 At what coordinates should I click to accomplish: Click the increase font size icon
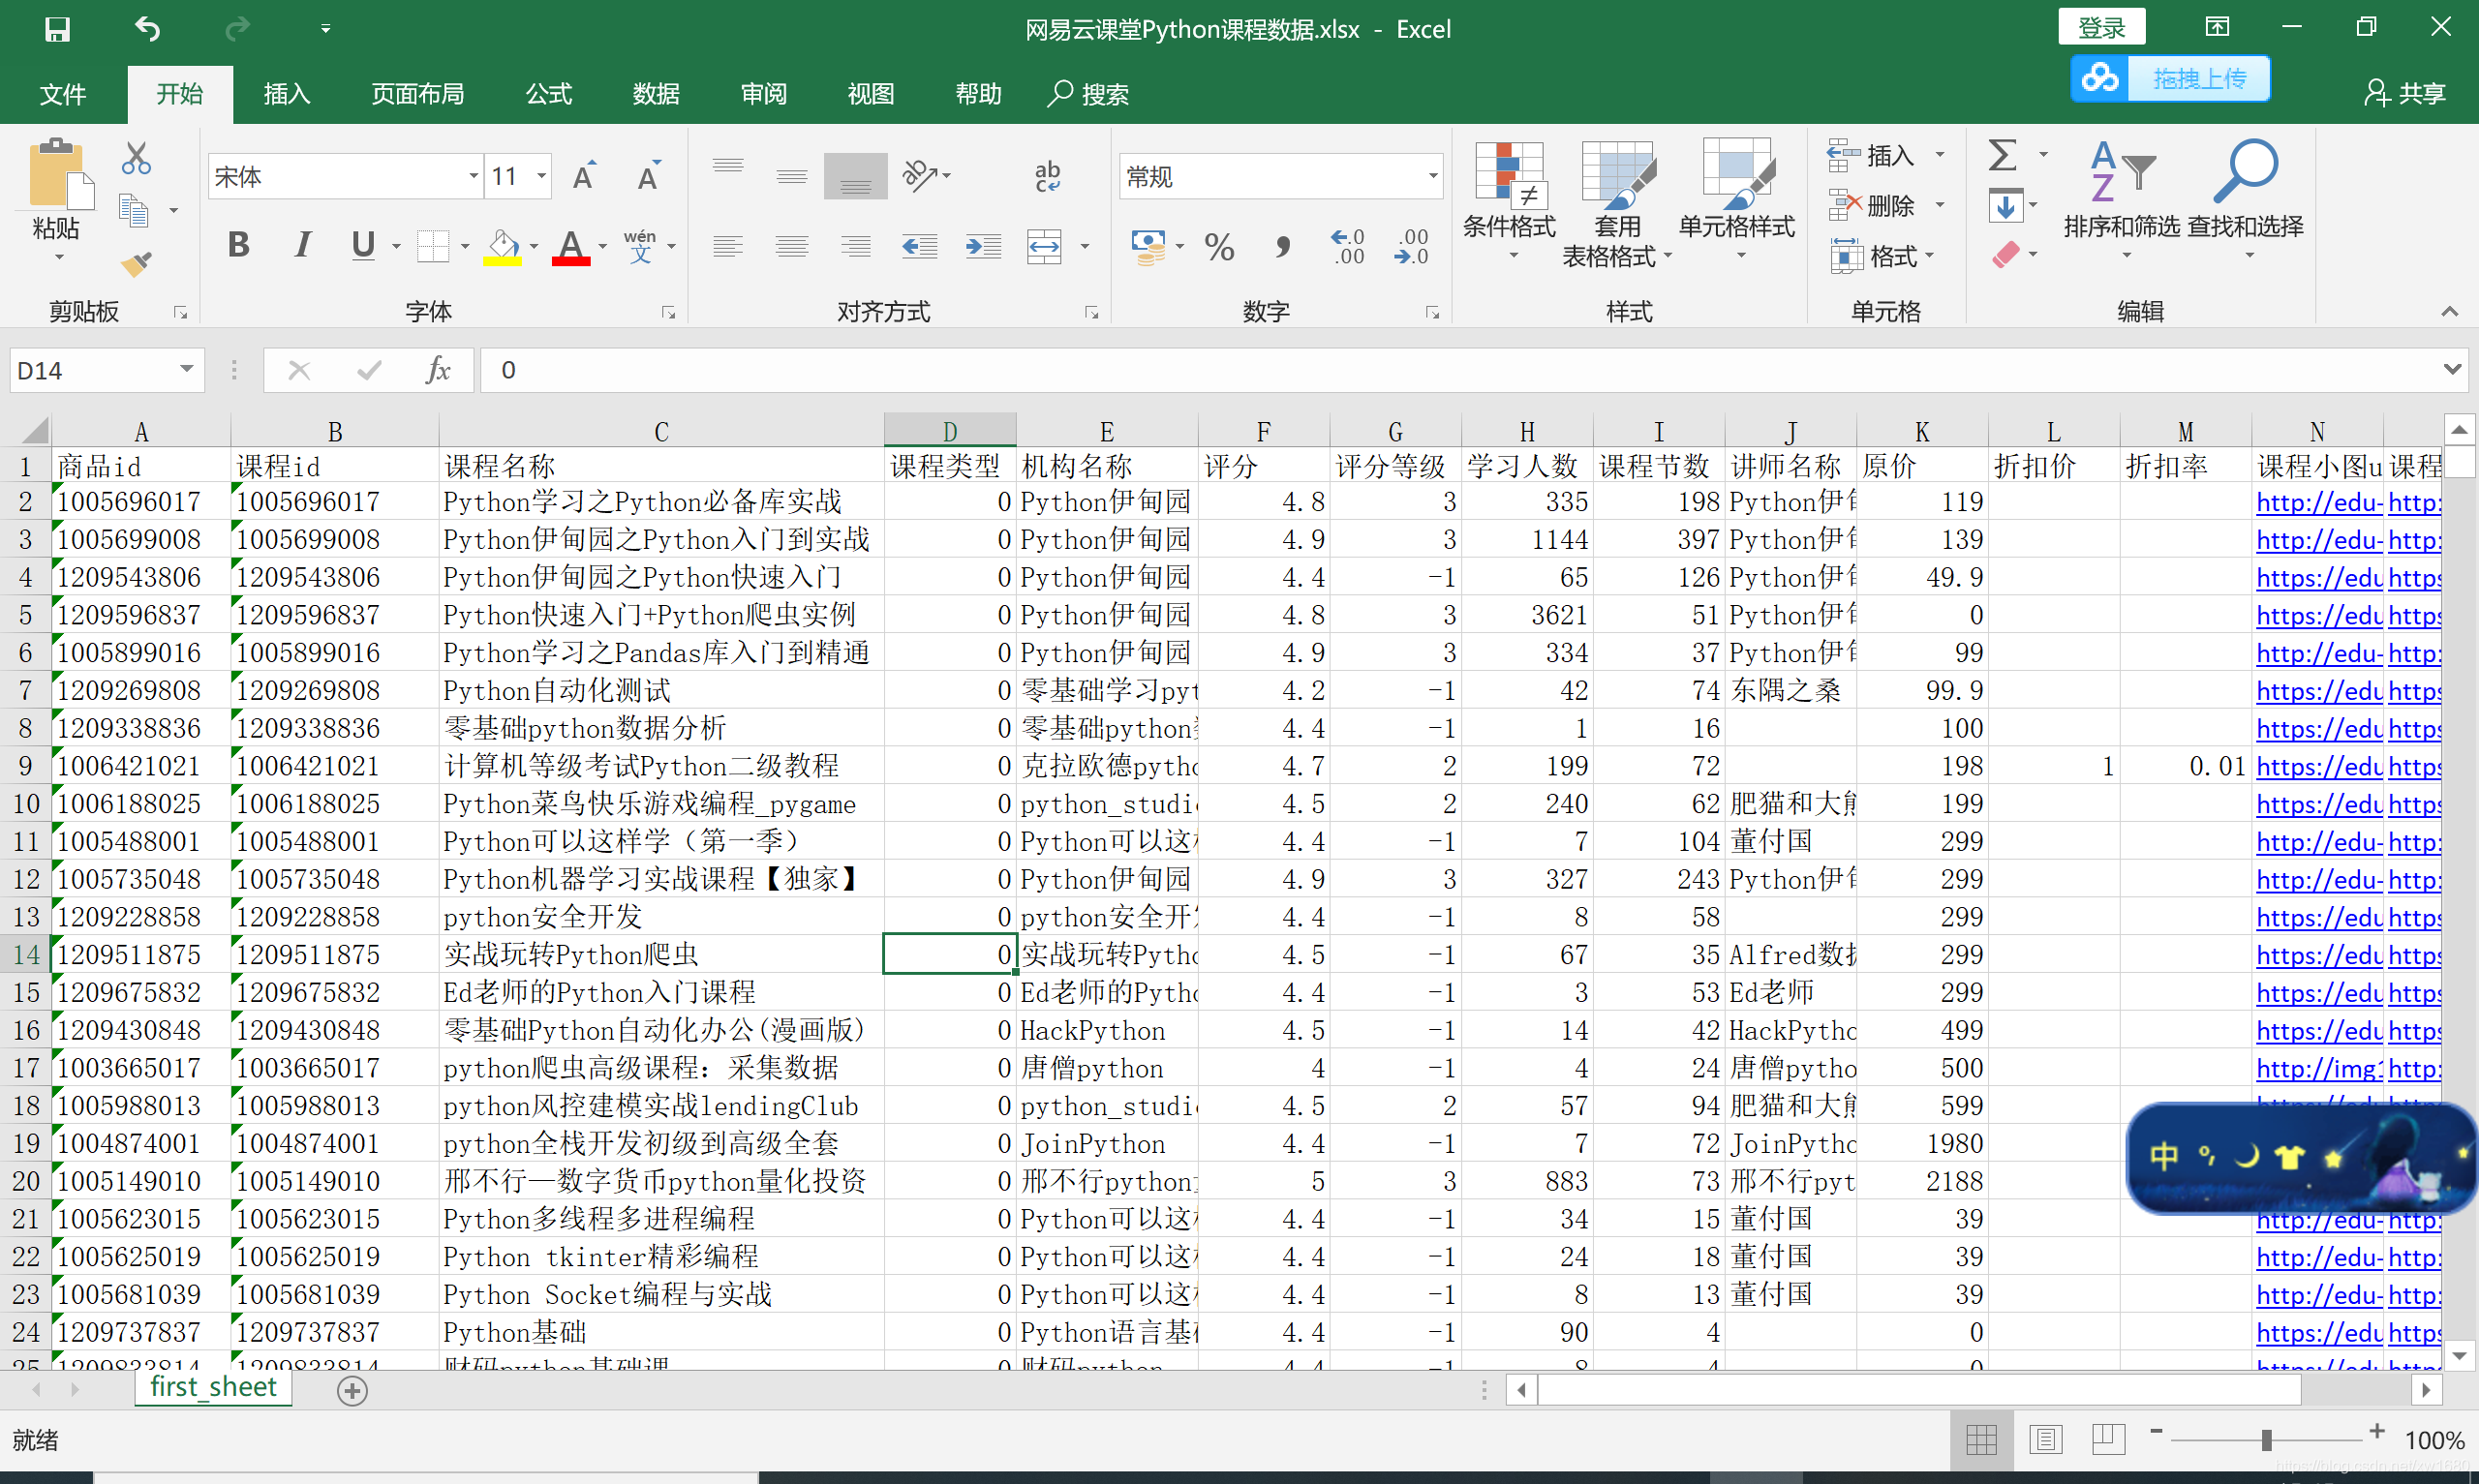coord(584,177)
